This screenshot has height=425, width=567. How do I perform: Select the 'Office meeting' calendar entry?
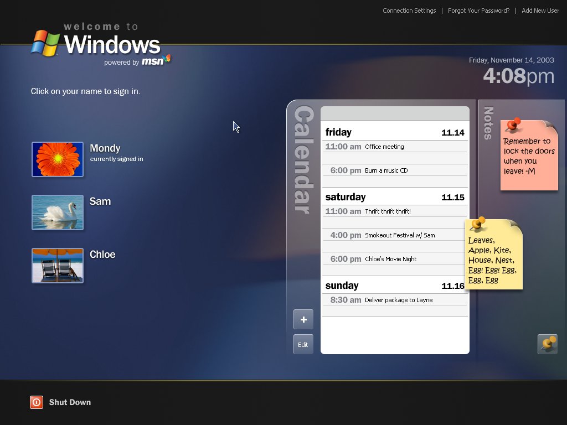click(395, 146)
